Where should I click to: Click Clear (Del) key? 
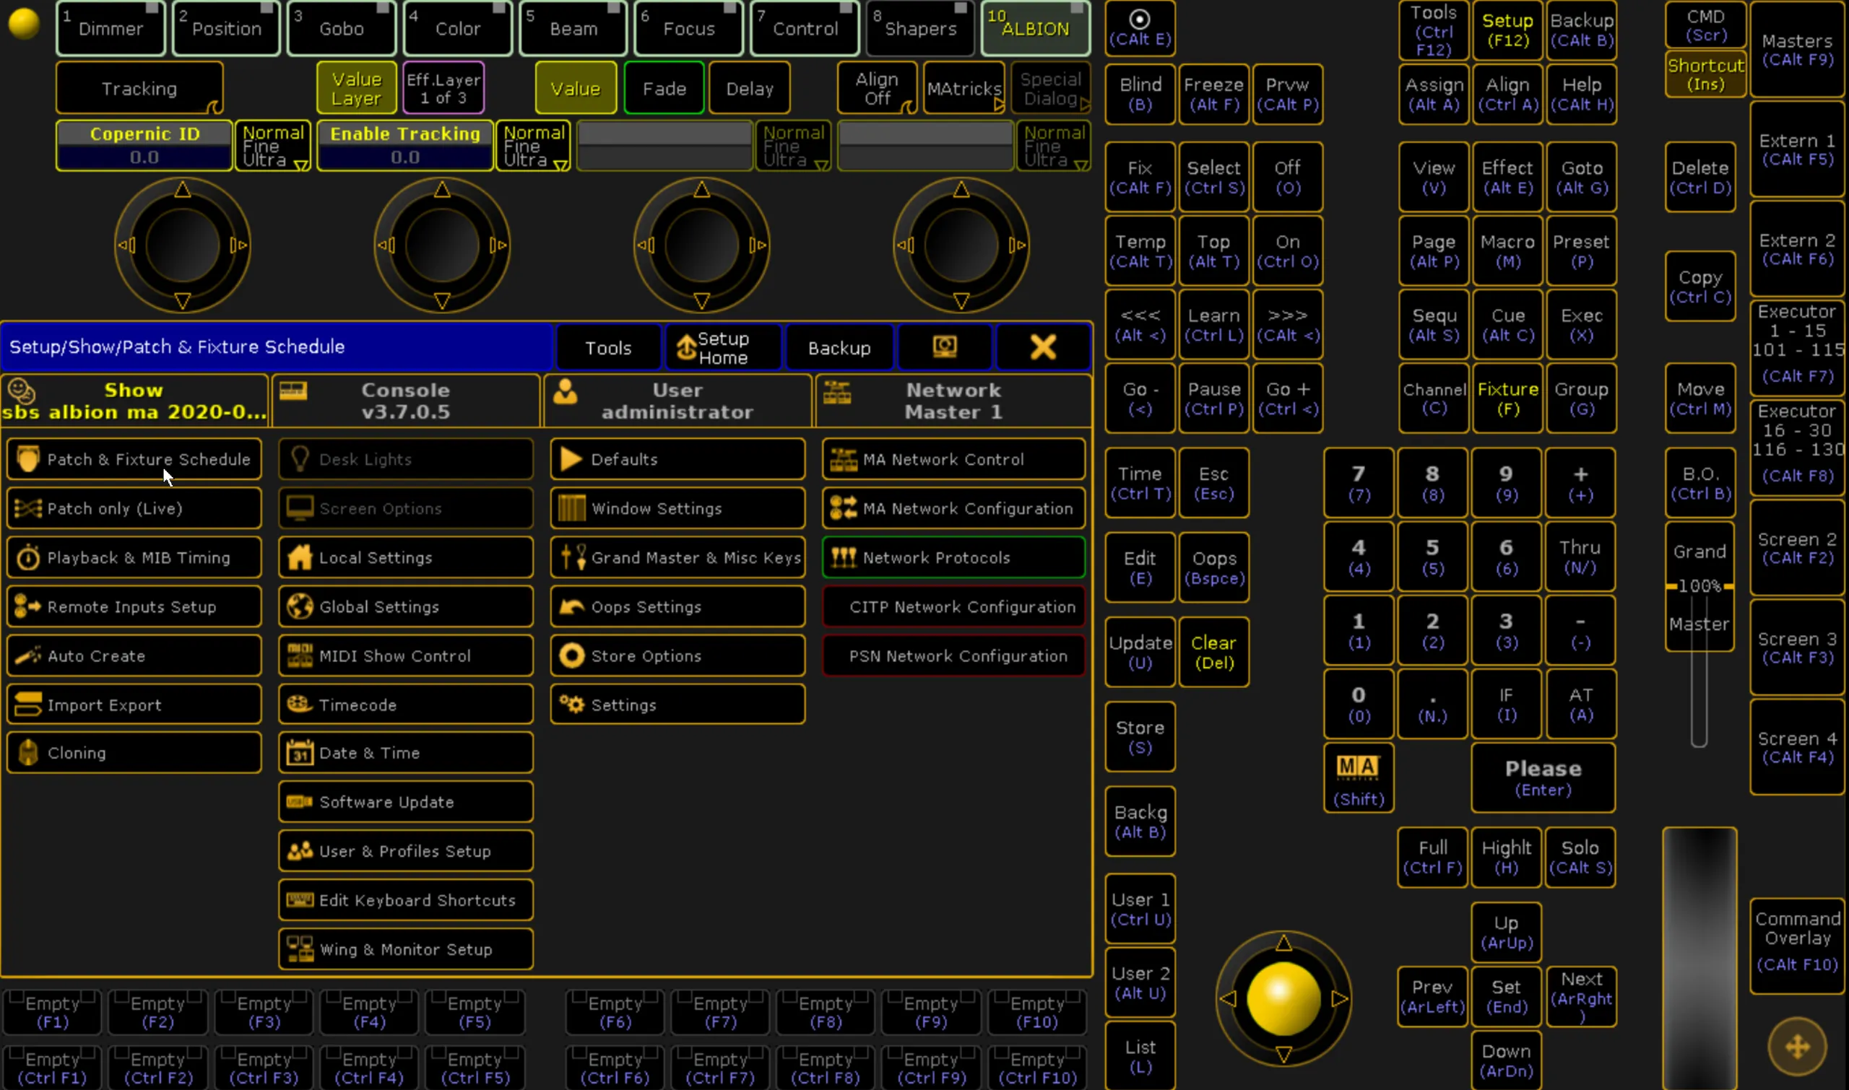pyautogui.click(x=1213, y=653)
